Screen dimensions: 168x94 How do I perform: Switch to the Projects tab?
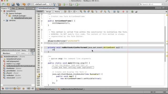(x=4, y=8)
